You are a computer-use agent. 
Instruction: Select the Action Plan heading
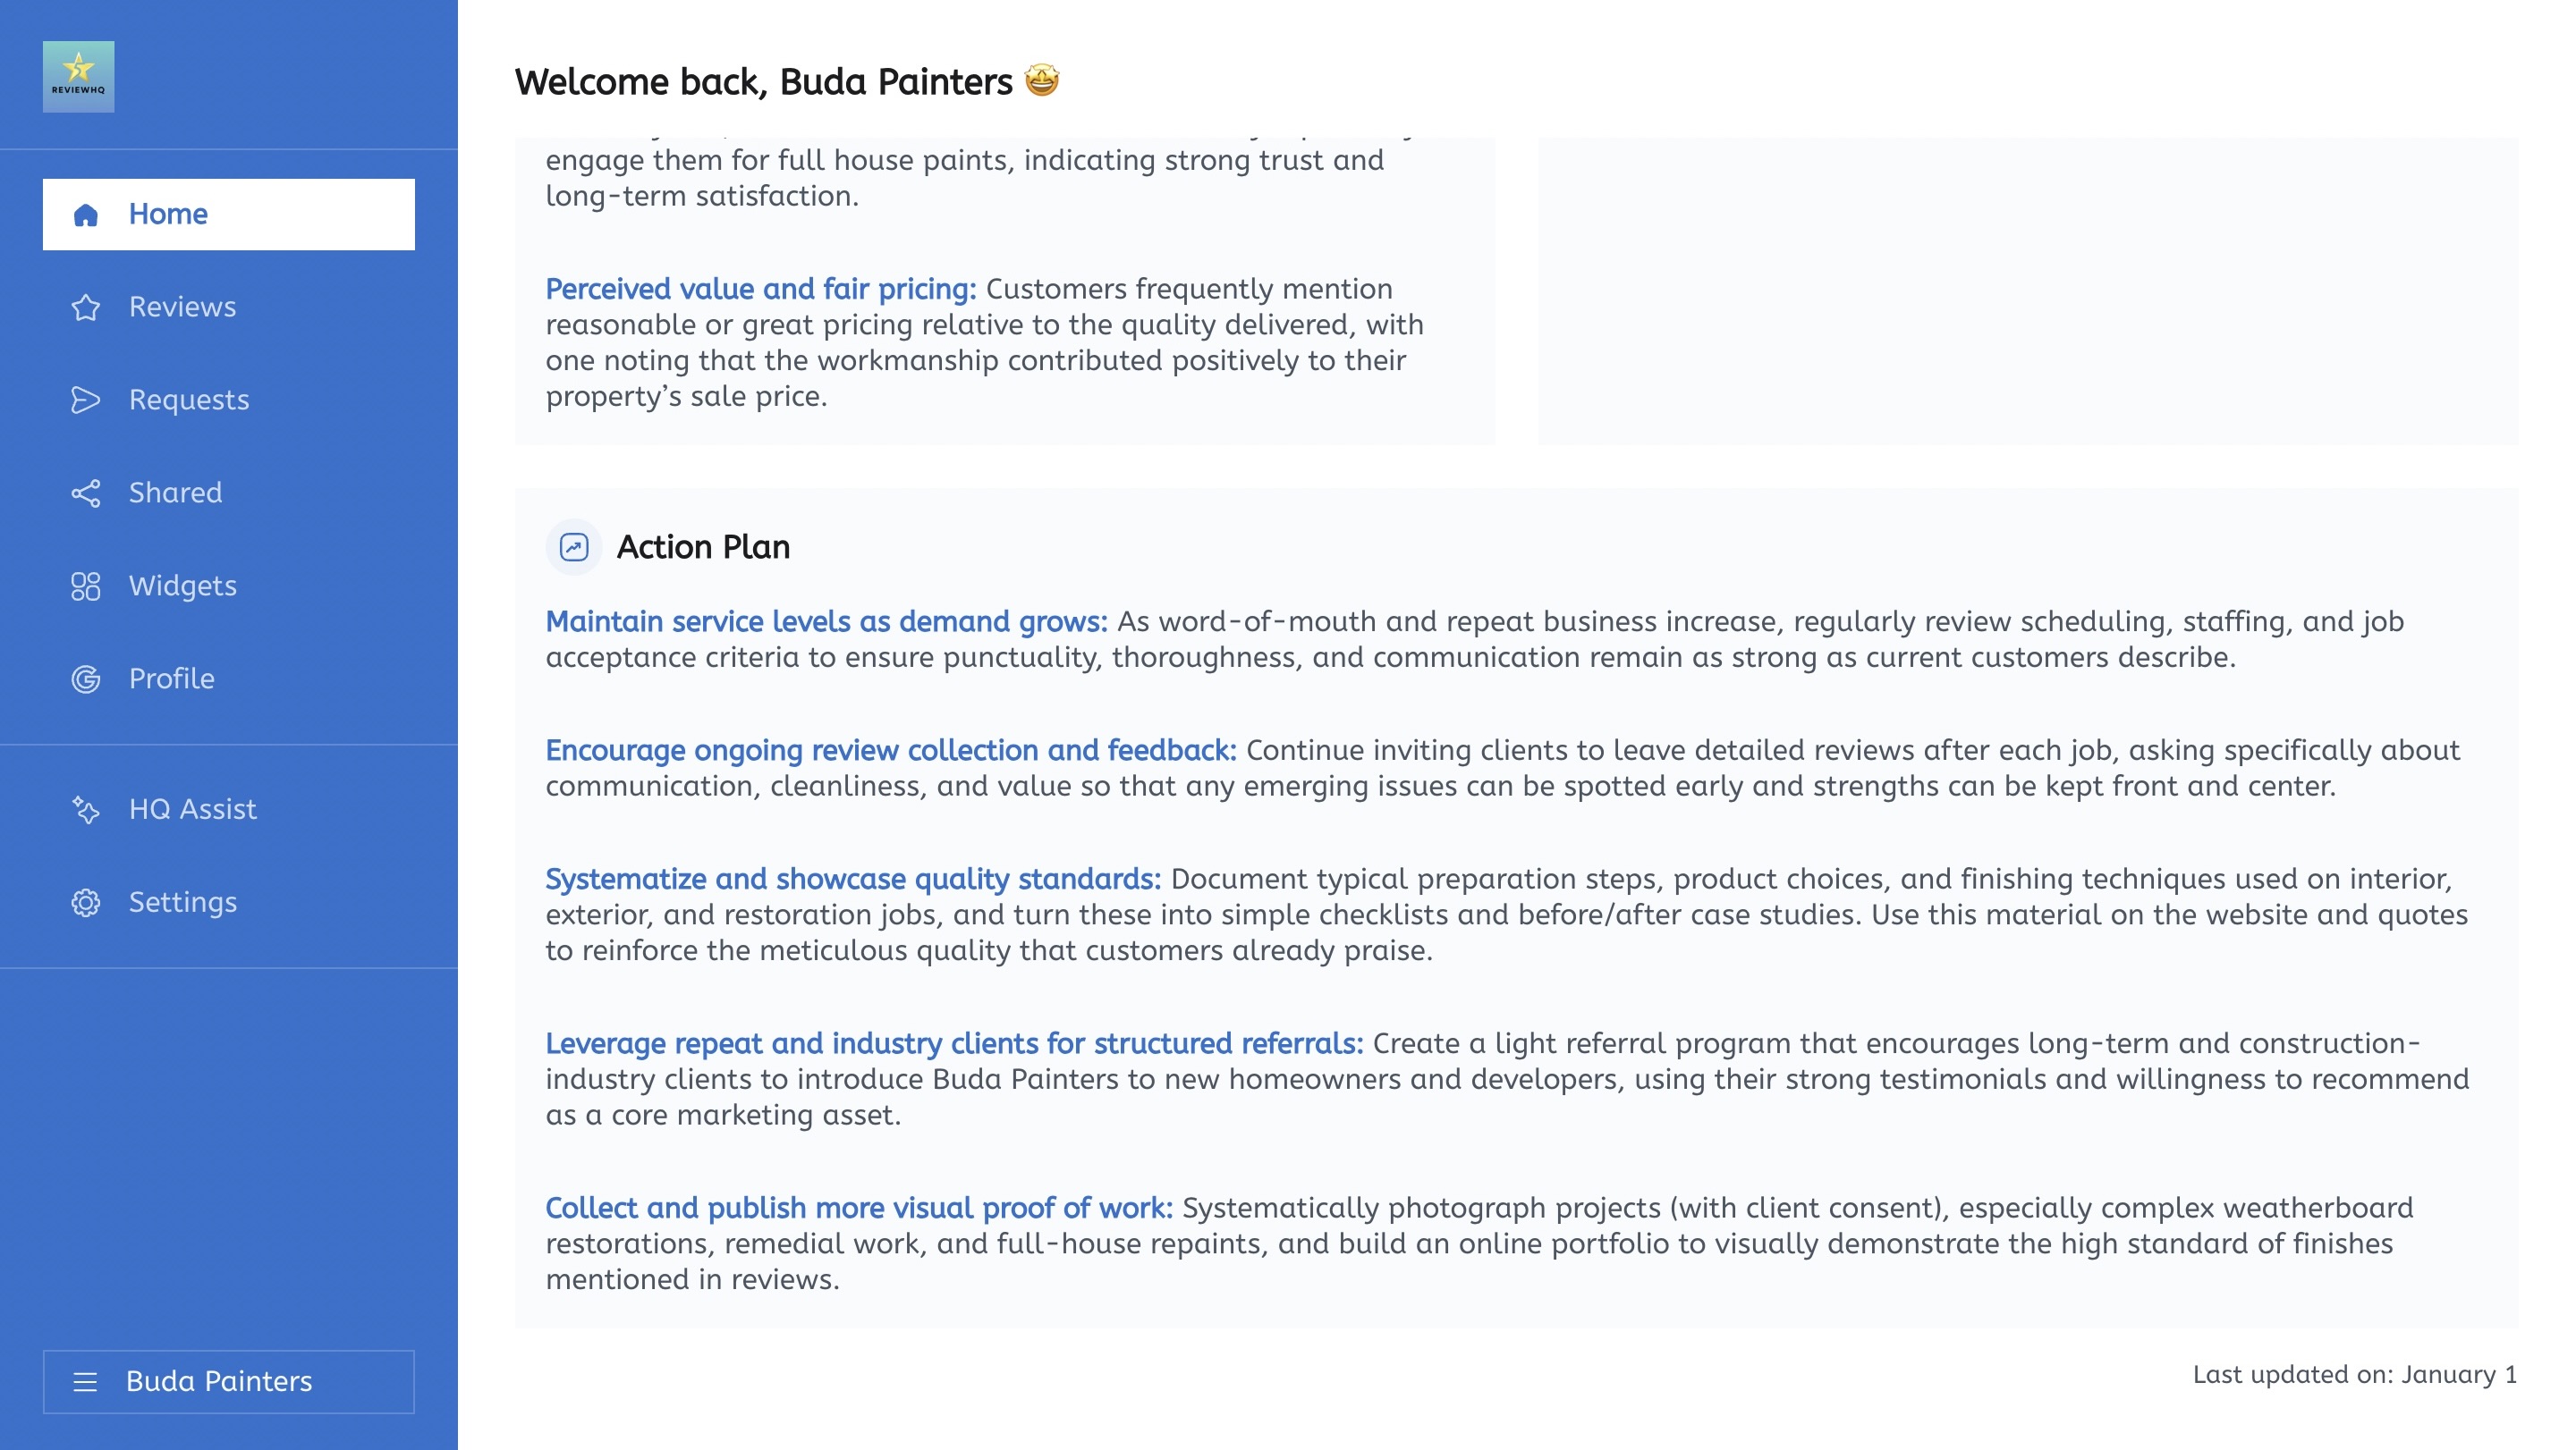coord(704,546)
